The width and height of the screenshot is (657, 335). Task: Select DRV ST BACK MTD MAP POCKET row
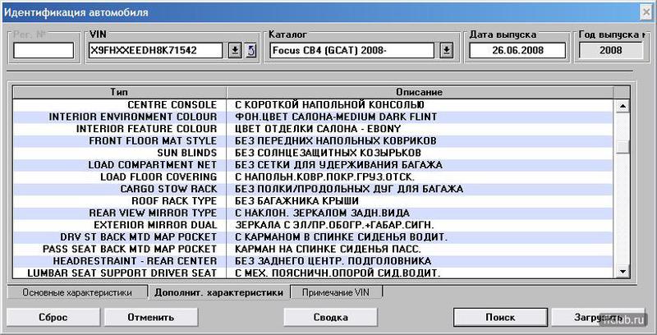313,237
